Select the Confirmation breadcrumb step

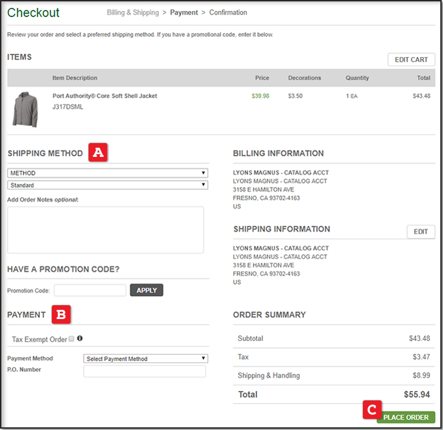pyautogui.click(x=228, y=12)
